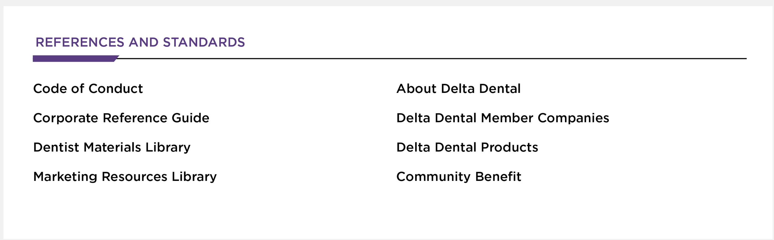Open the Code of Conduct link
The image size is (774, 240).
pos(88,89)
